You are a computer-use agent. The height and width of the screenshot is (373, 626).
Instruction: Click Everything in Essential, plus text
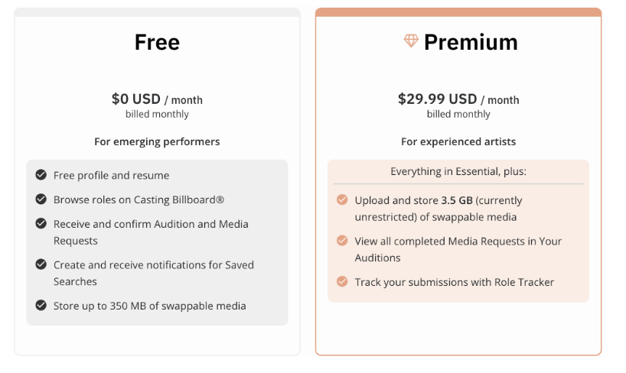(458, 171)
